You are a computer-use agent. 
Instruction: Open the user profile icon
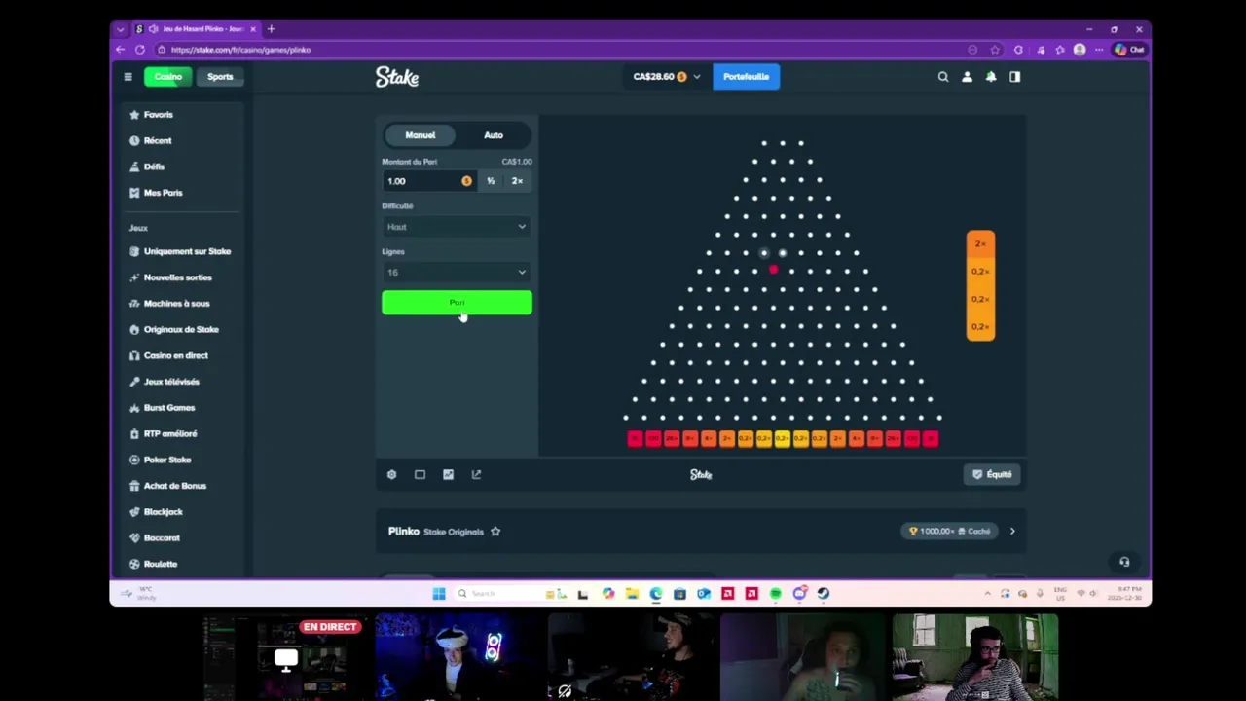pyautogui.click(x=967, y=77)
